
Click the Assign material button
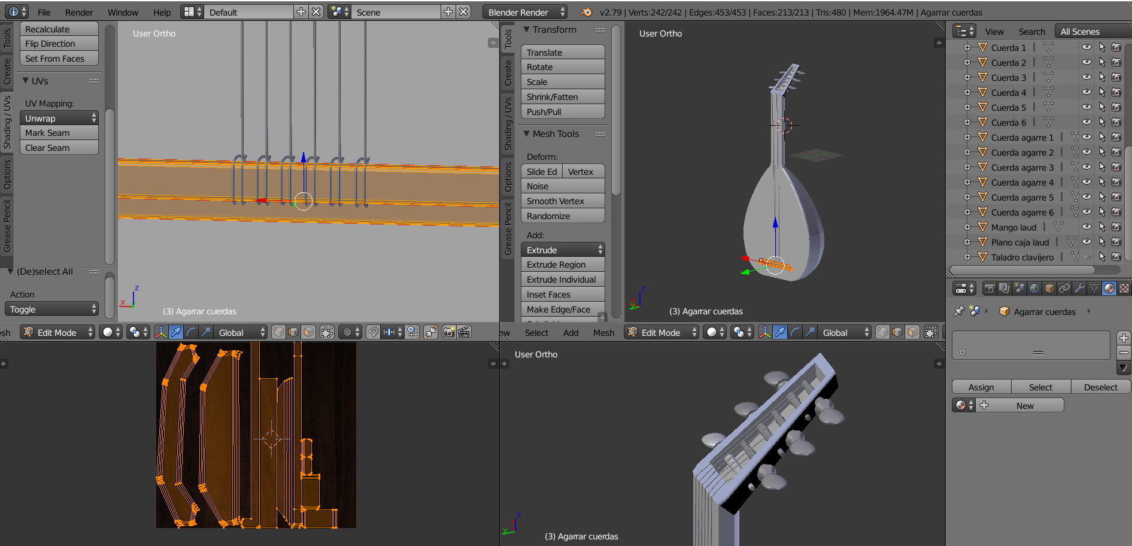[x=981, y=387]
